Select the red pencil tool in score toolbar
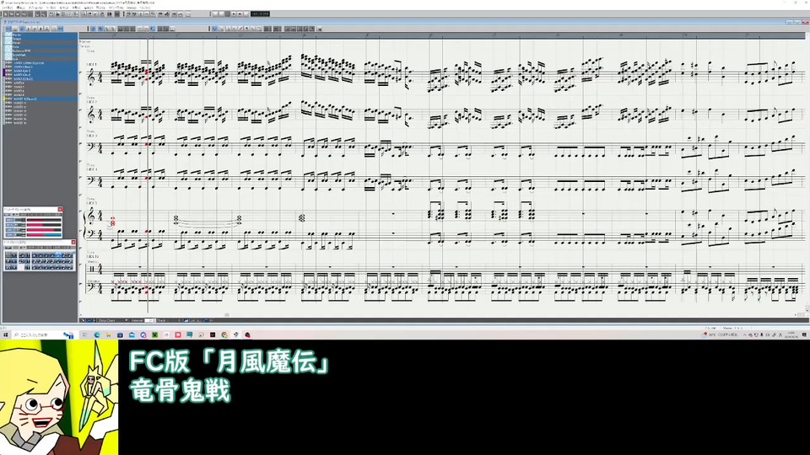 click(240, 29)
